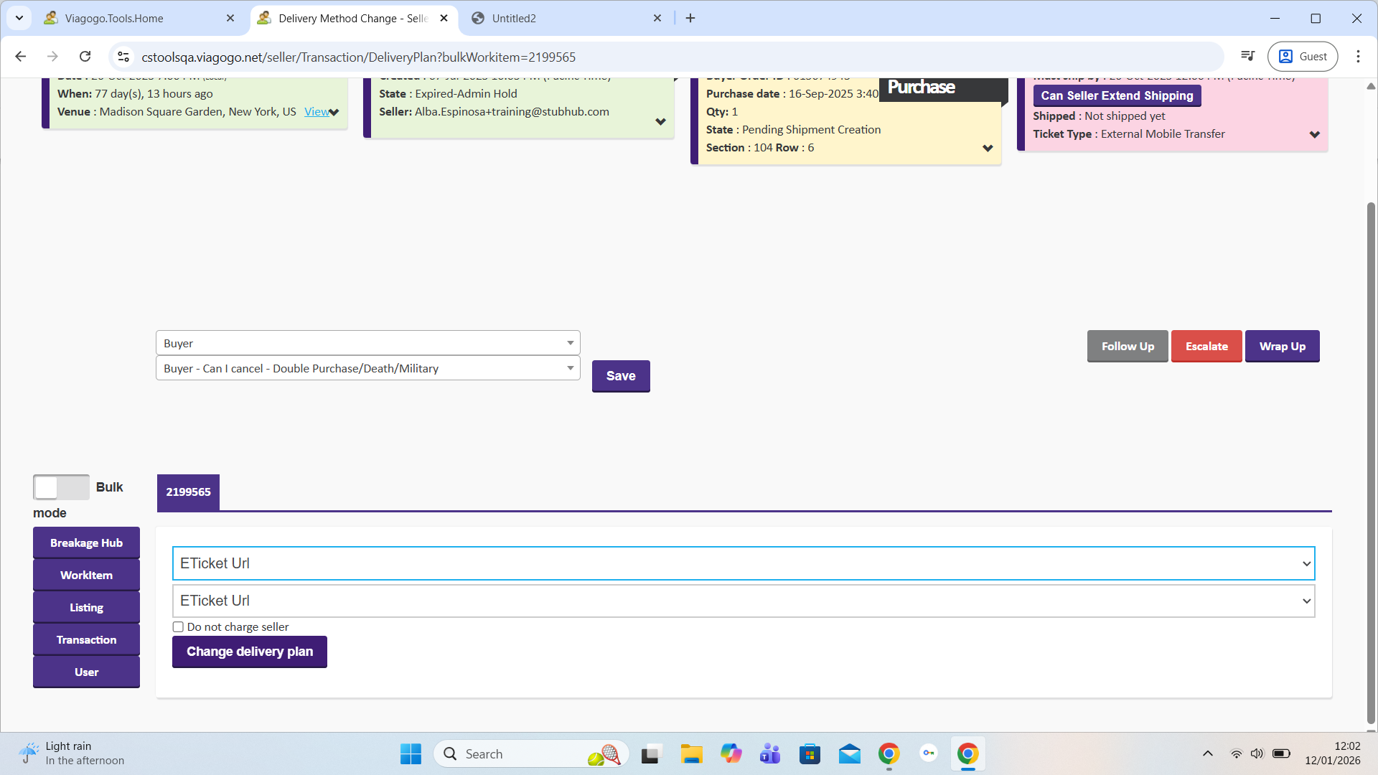Open the media control icon in Chrome toolbar
The width and height of the screenshot is (1378, 775).
tap(1248, 57)
